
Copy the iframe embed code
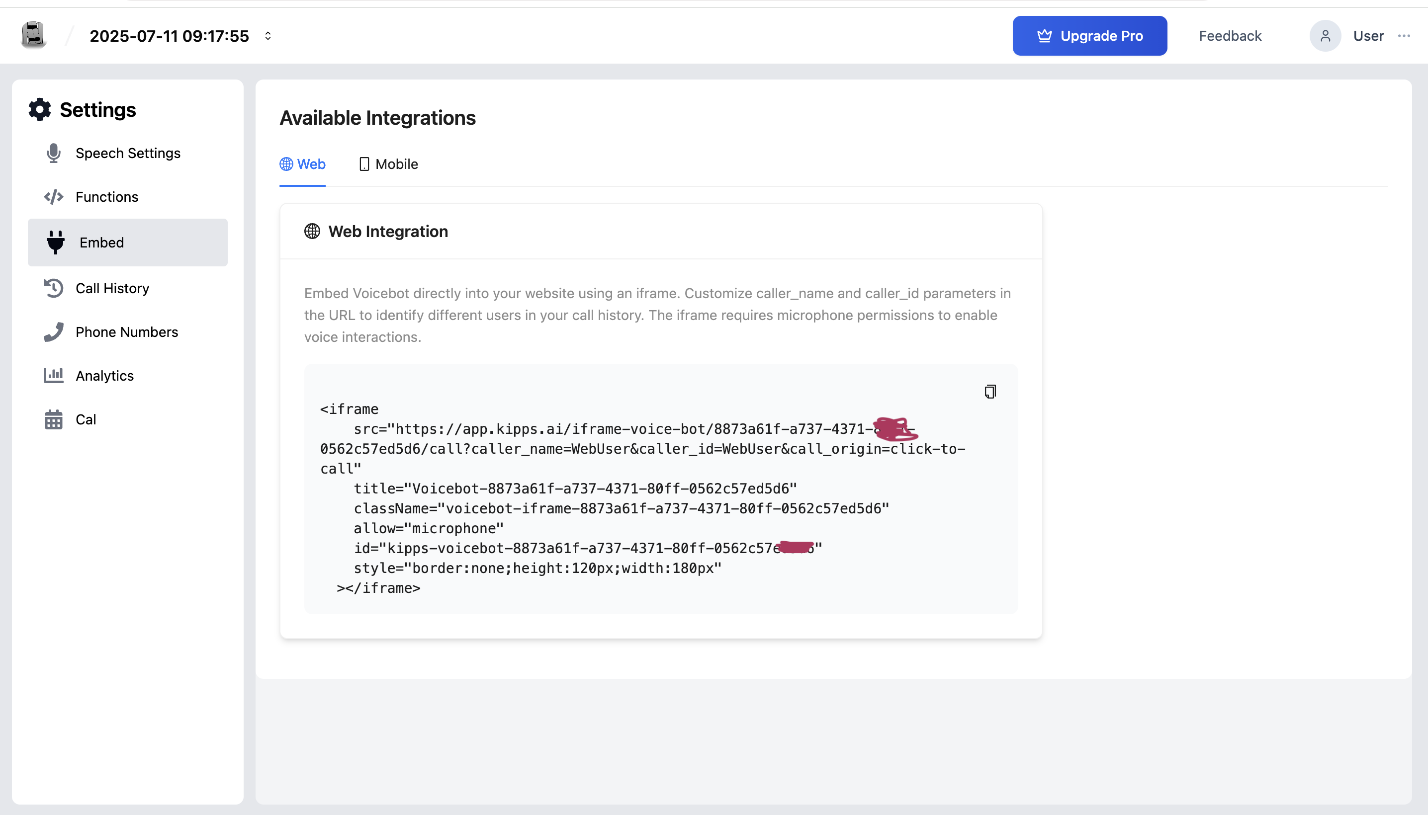point(990,391)
